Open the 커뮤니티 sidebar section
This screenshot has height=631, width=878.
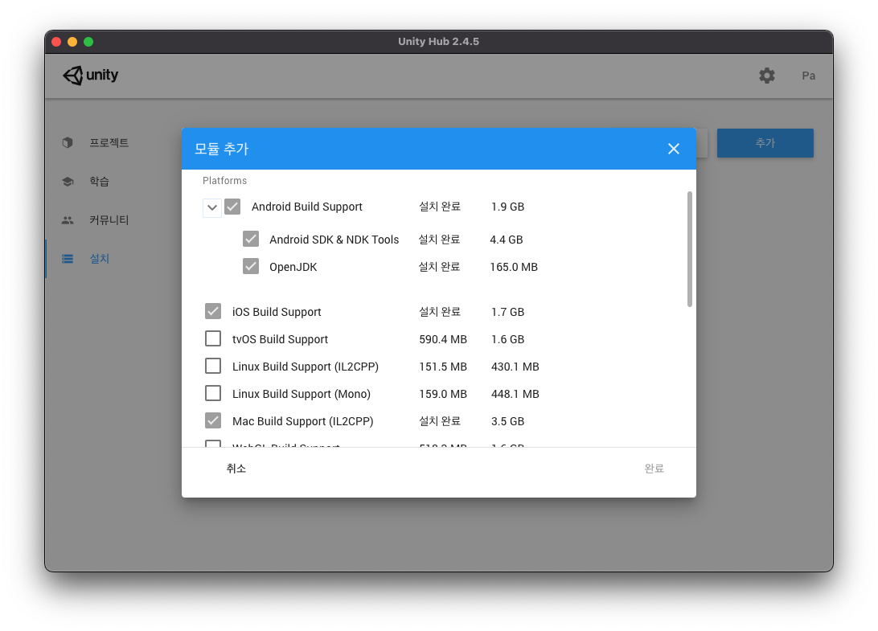(x=109, y=220)
